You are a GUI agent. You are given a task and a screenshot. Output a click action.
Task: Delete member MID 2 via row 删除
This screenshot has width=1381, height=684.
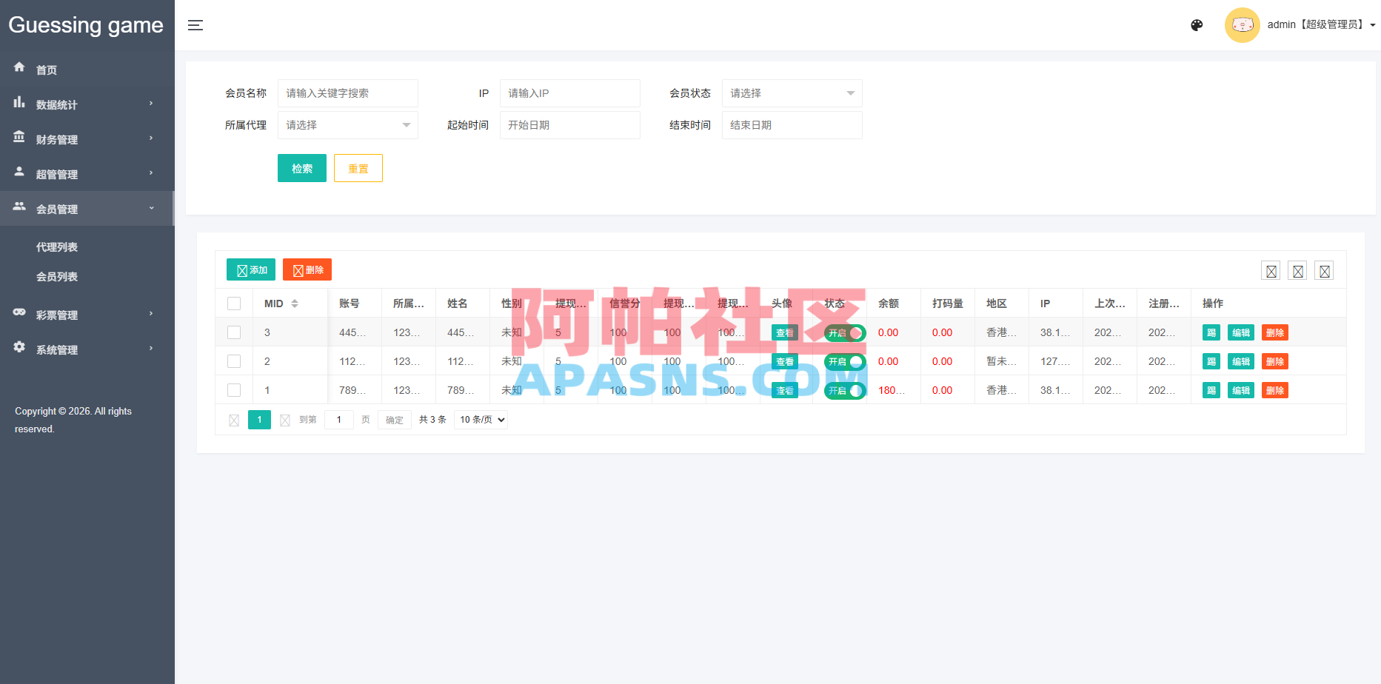1275,361
